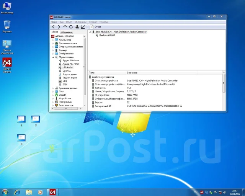
Task: Click the sidebar horizontal scrollbar
Action: click(67, 108)
